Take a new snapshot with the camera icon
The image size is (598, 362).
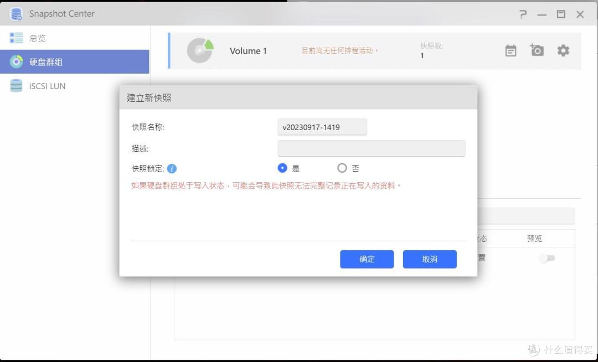pyautogui.click(x=537, y=50)
